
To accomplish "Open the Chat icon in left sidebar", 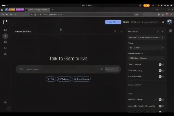I will click(5, 30).
